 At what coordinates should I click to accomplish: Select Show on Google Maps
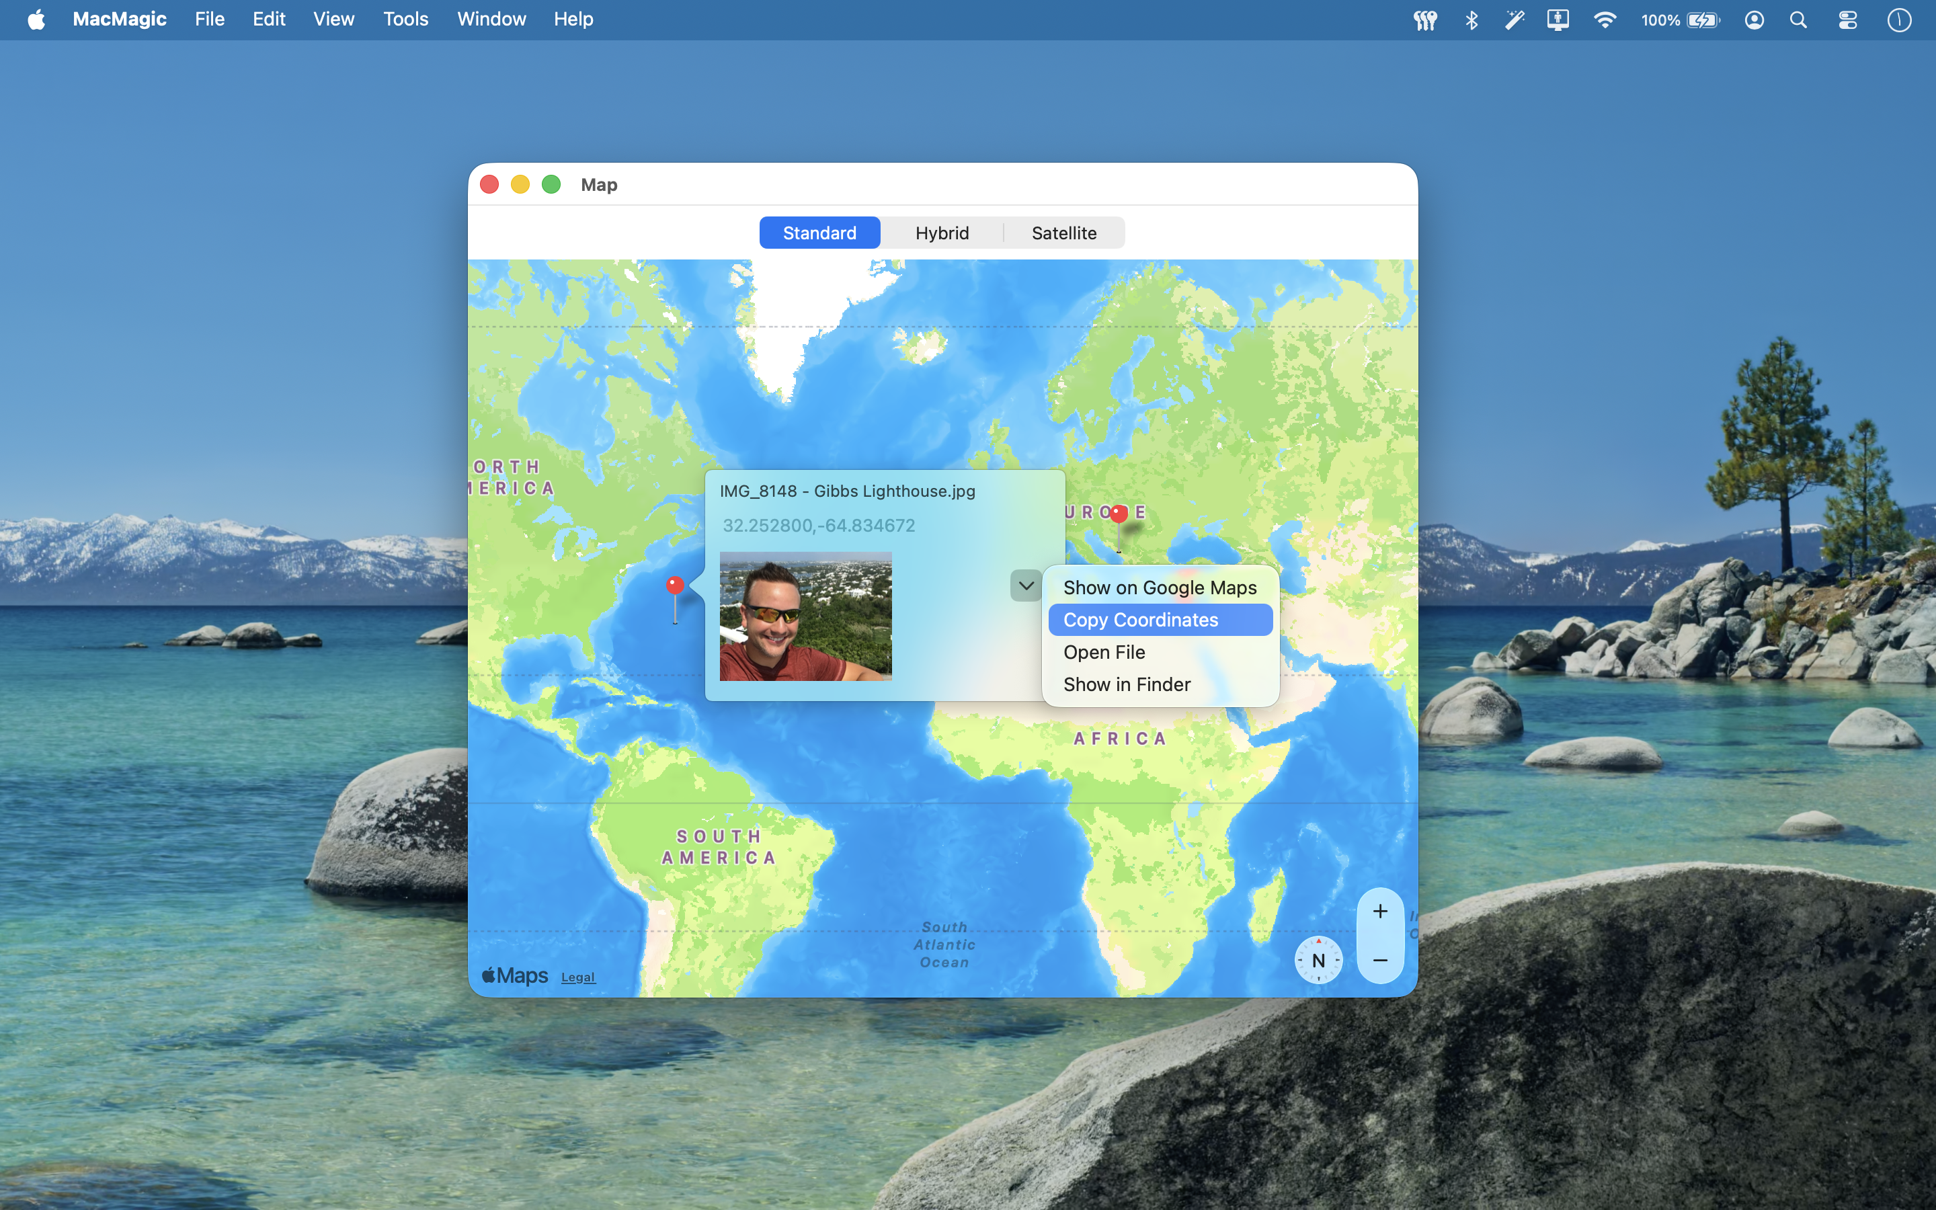1159,588
